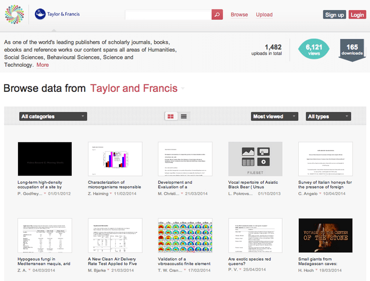Click the date 04/03/2014
The image size is (370, 281).
pyautogui.click(x=44, y=270)
